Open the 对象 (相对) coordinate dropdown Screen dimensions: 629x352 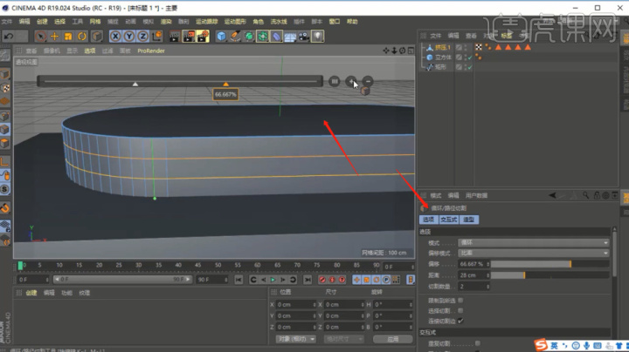pos(296,339)
